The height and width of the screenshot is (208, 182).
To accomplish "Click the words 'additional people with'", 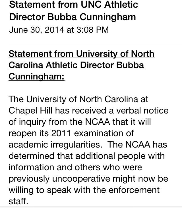I will coord(120,156).
